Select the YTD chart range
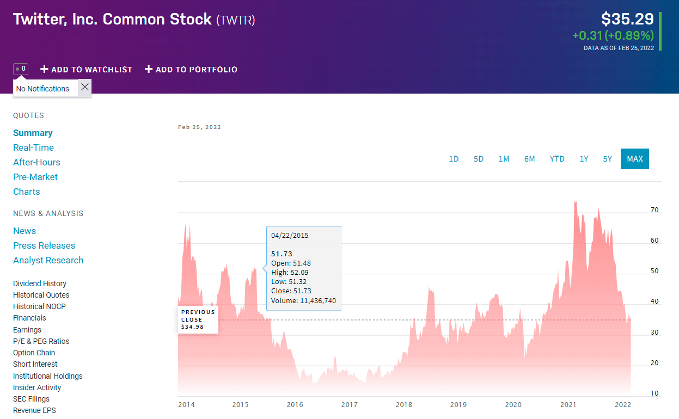The height and width of the screenshot is (419, 679). (557, 159)
